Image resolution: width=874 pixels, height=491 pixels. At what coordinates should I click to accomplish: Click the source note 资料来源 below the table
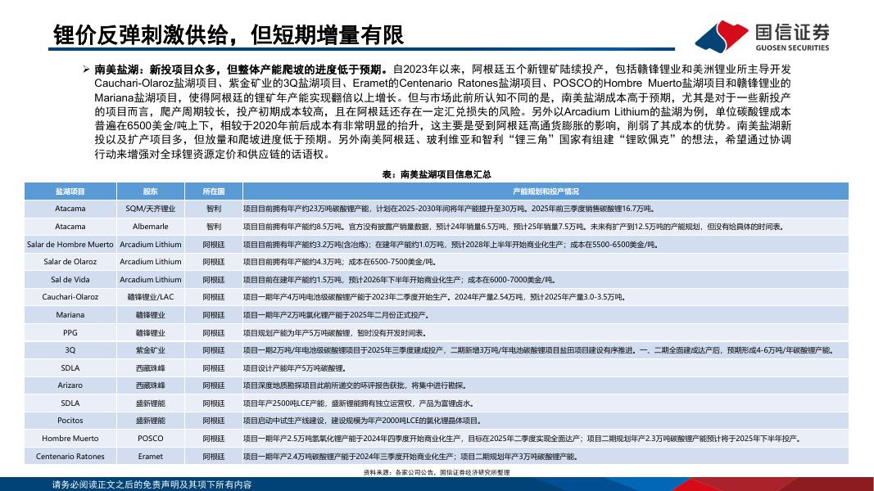[x=437, y=472]
